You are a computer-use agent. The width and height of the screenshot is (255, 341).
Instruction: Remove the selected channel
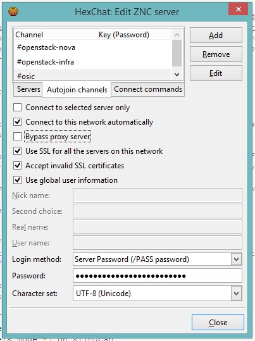tap(216, 54)
